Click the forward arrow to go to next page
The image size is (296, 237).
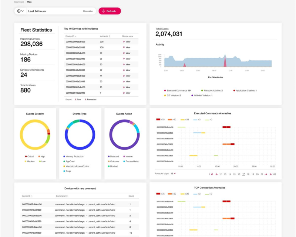coord(266,174)
